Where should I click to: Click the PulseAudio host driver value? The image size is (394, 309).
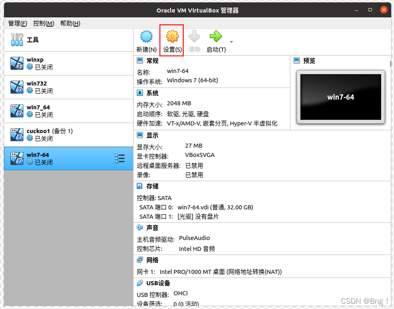pyautogui.click(x=194, y=238)
